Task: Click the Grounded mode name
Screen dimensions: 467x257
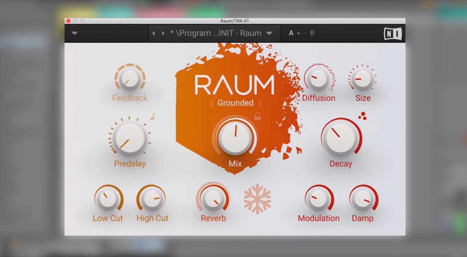Action: pyautogui.click(x=236, y=103)
